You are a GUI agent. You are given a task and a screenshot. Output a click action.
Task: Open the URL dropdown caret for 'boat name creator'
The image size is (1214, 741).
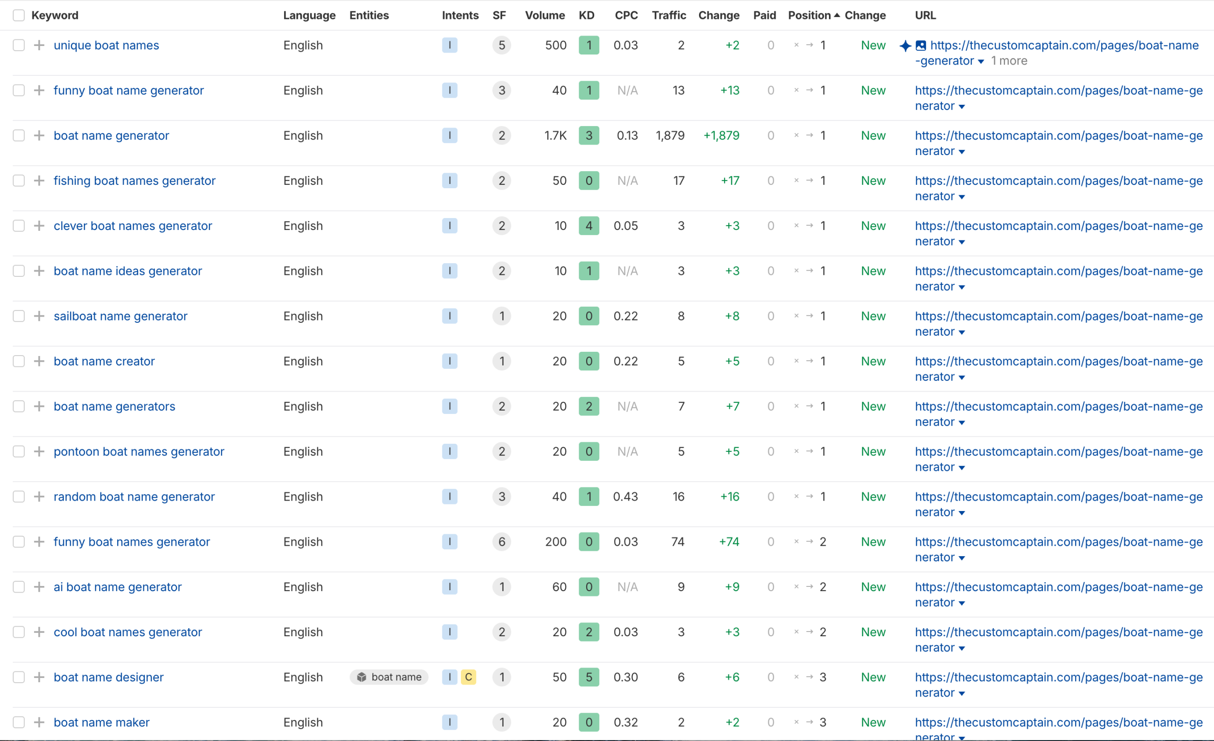tap(962, 378)
